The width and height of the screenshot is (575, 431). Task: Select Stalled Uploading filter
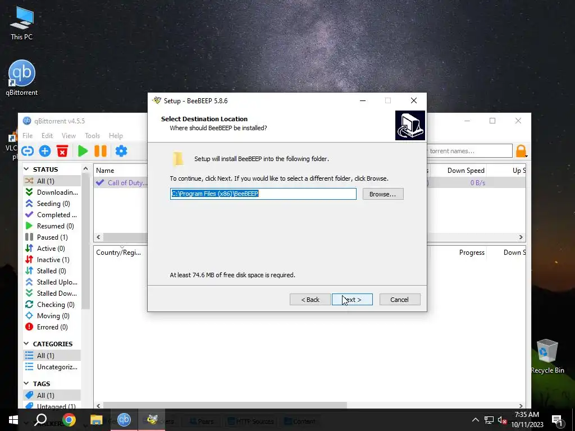click(x=52, y=282)
